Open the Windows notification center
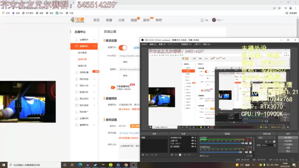The image size is (299, 168). click(294, 165)
